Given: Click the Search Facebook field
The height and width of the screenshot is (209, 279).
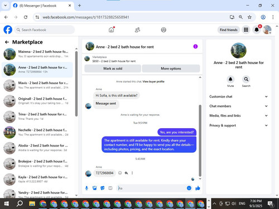Looking at the screenshot, I should 44,30.
